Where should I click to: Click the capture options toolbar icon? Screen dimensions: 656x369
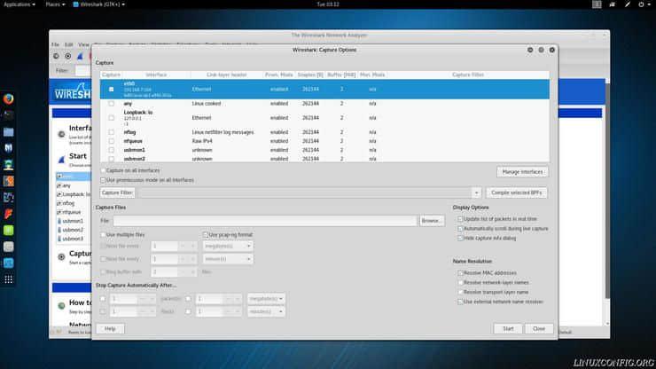tap(68, 56)
